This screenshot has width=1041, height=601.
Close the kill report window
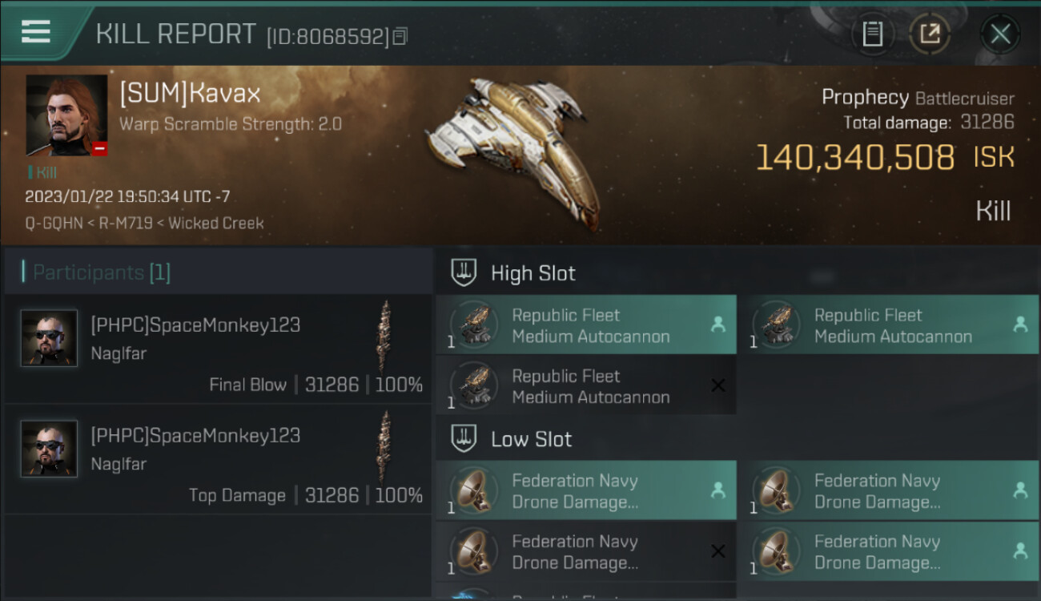[x=1000, y=34]
